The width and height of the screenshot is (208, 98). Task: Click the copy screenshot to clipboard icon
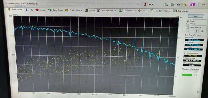pos(172,5)
